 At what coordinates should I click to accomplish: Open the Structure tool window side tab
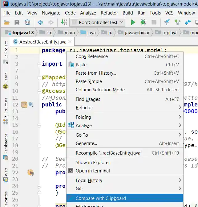[x=6, y=107]
